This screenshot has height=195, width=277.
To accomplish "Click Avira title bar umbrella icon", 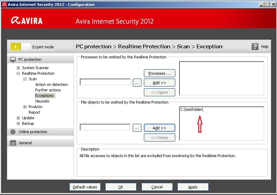I will point(5,5).
